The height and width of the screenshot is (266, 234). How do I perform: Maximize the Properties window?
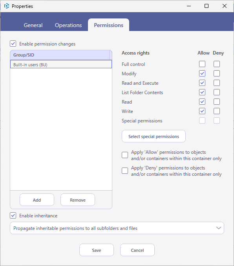pos(207,6)
